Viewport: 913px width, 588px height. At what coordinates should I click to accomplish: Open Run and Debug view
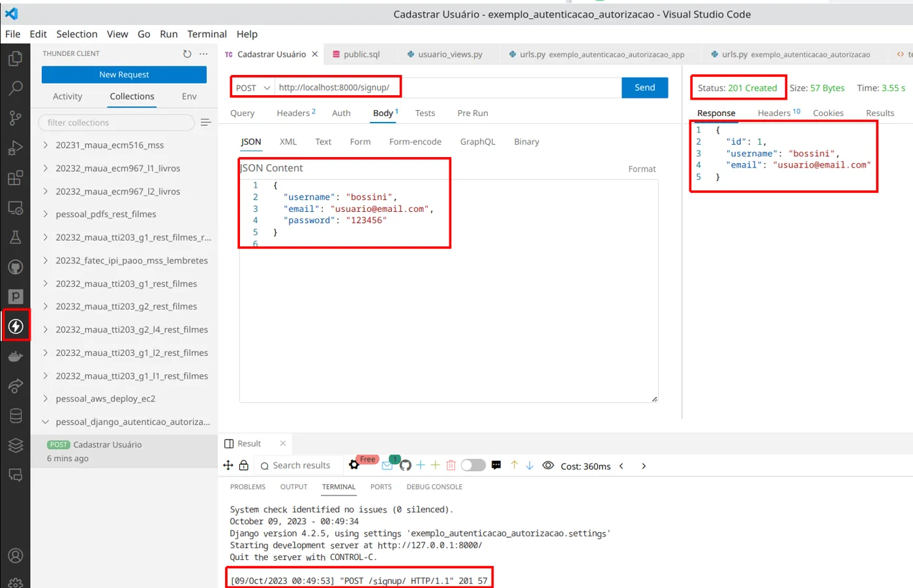tap(15, 148)
